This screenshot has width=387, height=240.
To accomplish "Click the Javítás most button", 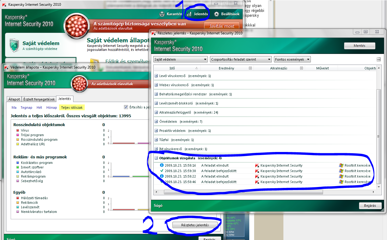I will [x=222, y=26].
